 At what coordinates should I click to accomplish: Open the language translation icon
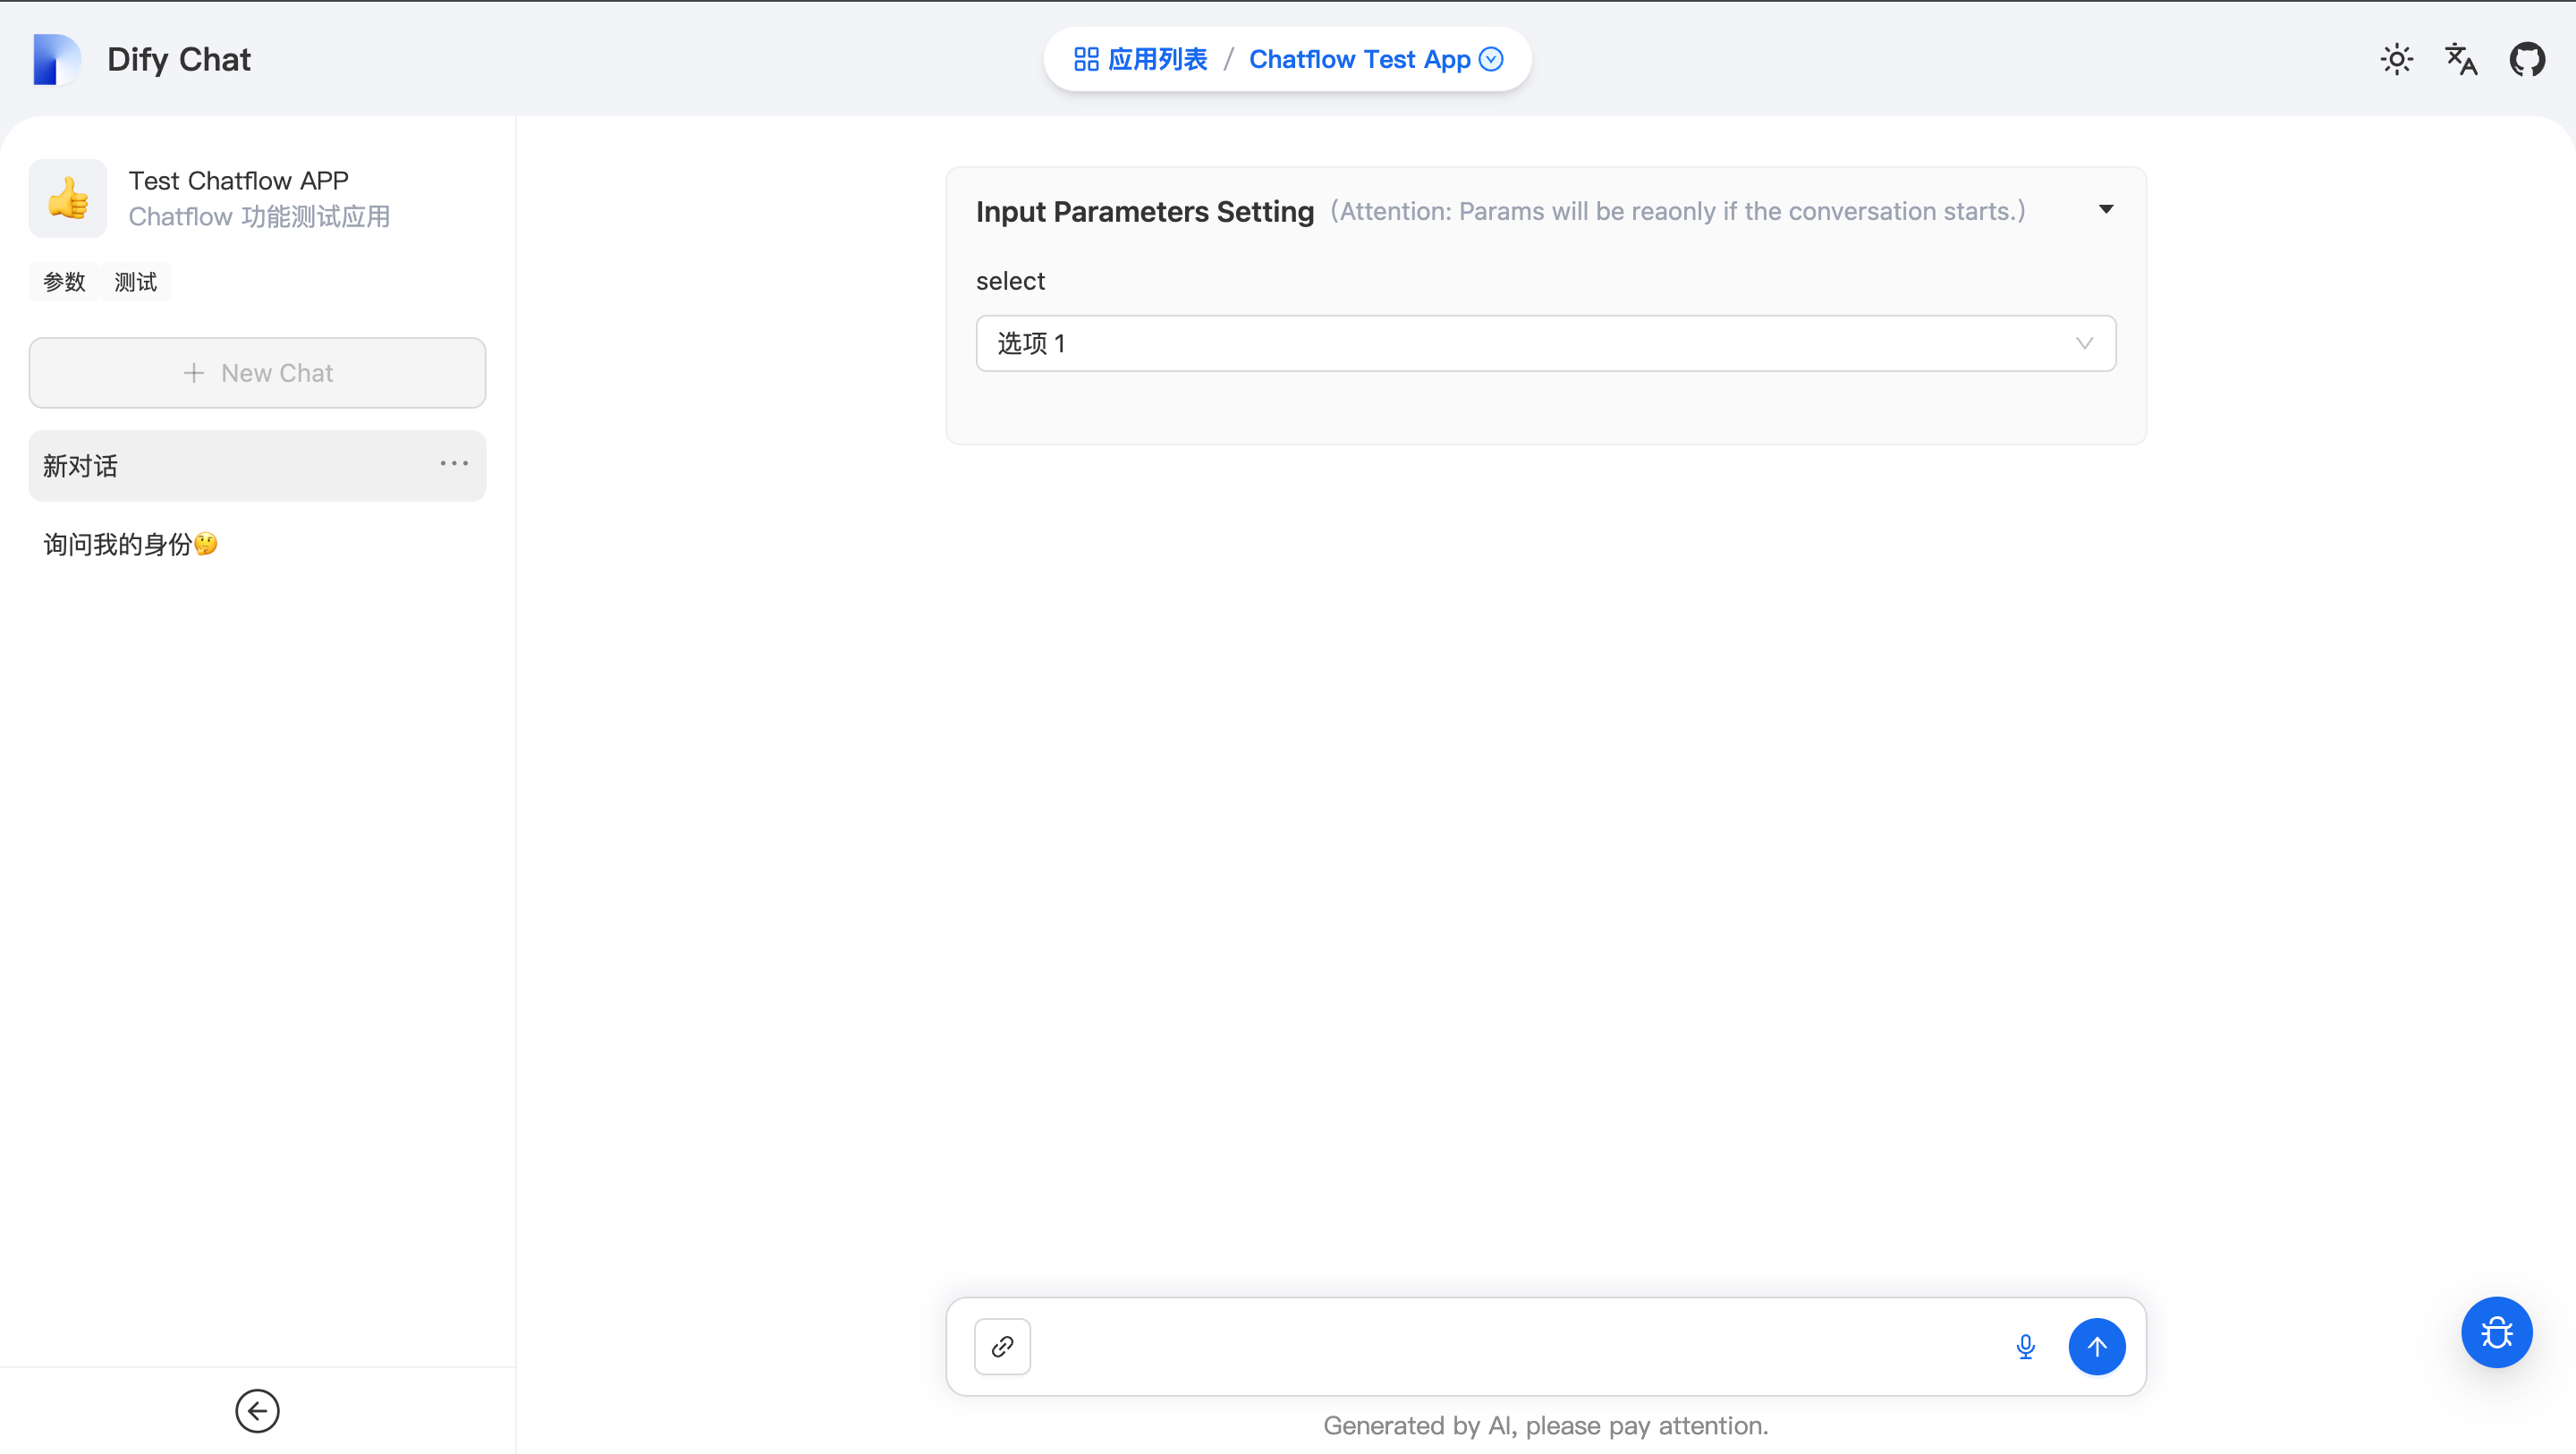pyautogui.click(x=2461, y=59)
